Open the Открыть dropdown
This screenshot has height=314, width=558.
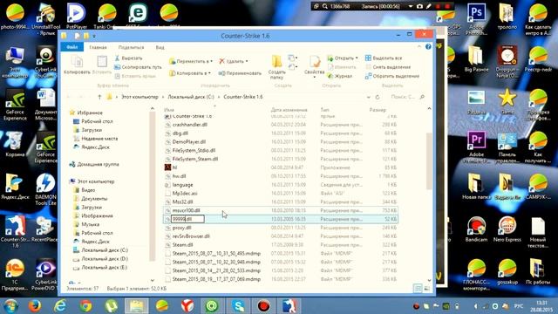click(x=343, y=58)
